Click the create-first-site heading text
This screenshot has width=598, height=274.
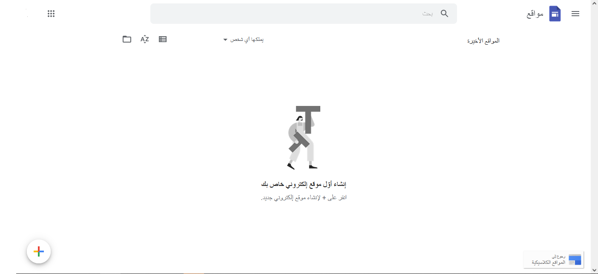coord(304,184)
